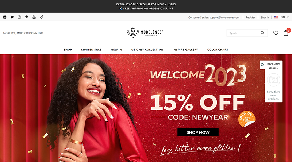Click the Modelones logo

(x=145, y=33)
